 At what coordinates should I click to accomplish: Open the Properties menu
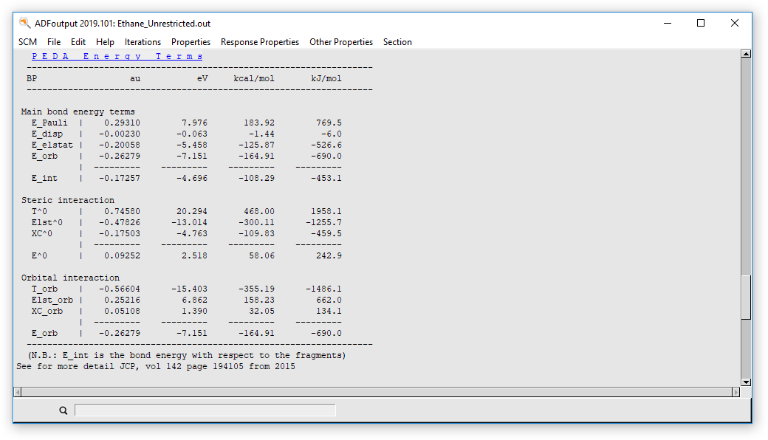(191, 42)
